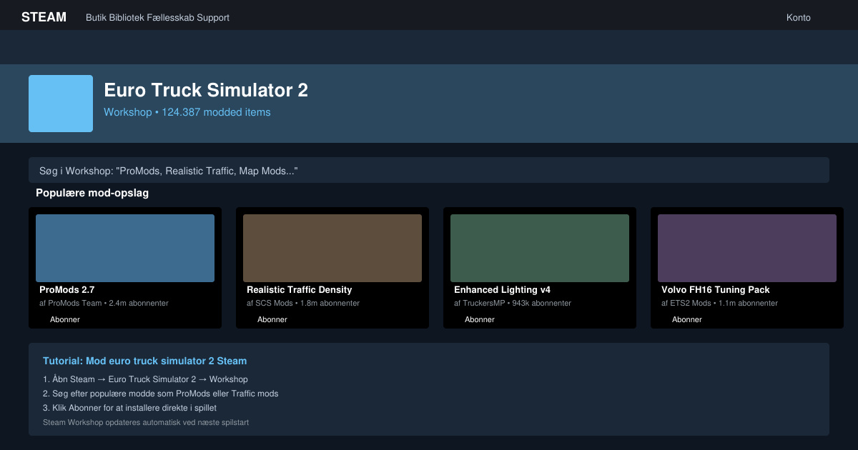The image size is (858, 450).
Task: Click the 'Populære mod-opslag' heading
Action: point(92,193)
